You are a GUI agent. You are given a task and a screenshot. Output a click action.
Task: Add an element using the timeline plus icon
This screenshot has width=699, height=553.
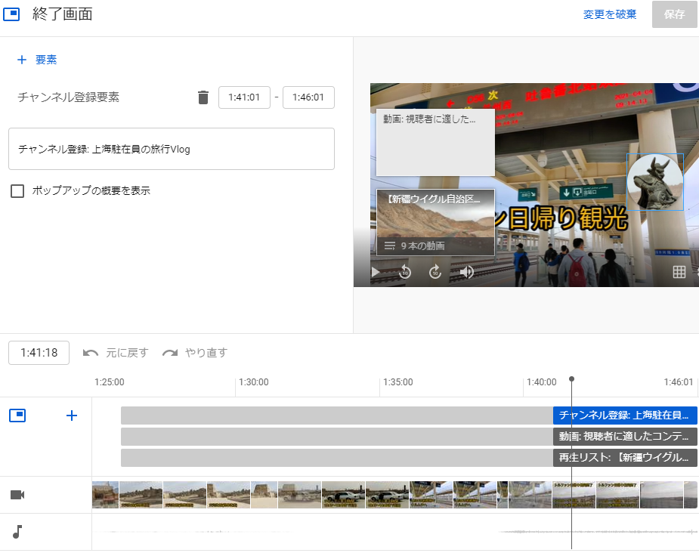tap(71, 416)
